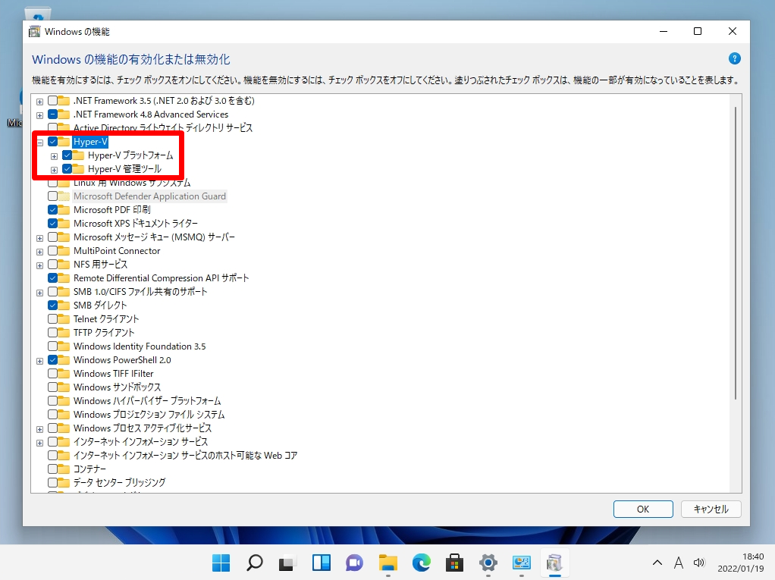Uncheck Windows PowerShell 2.0 checkbox
The image size is (775, 580).
[x=52, y=360]
